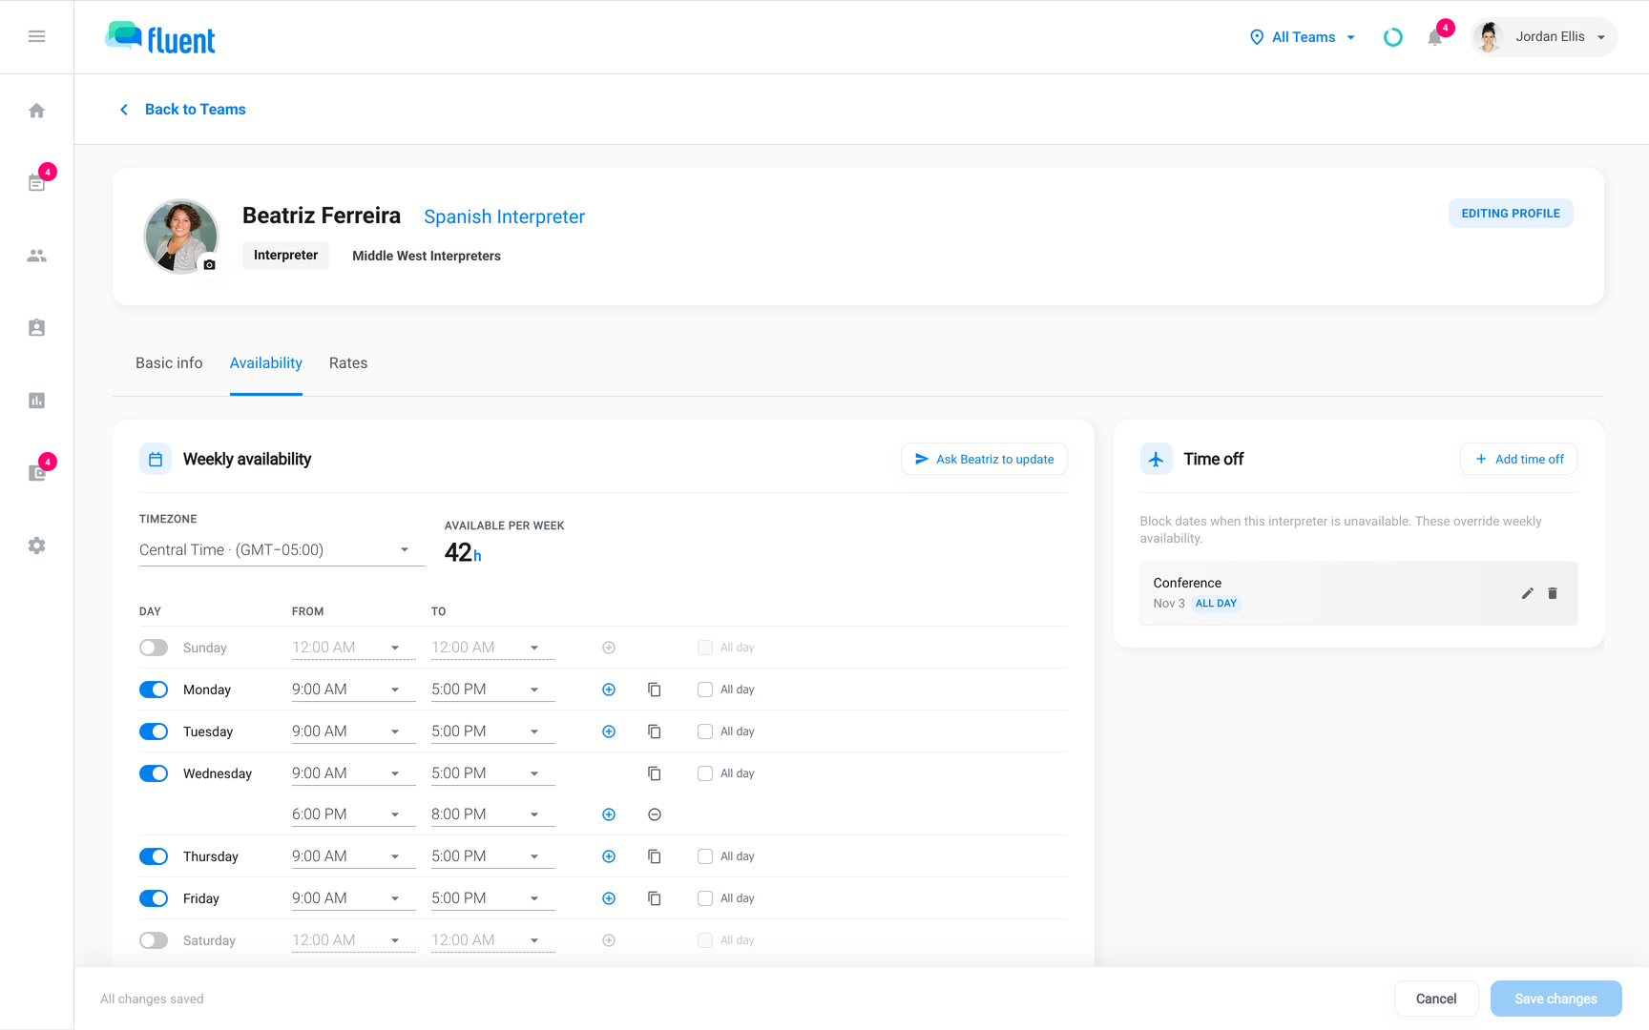
Task: Edit the Conference time off entry
Action: (x=1527, y=593)
